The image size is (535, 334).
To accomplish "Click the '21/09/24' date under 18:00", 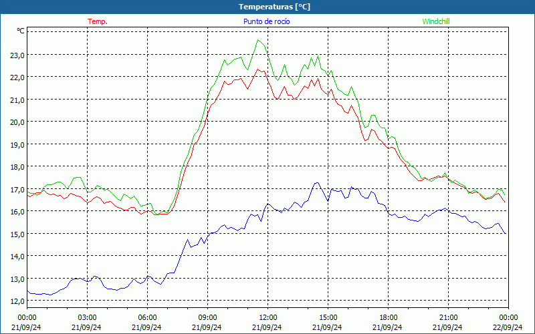I will (387, 327).
